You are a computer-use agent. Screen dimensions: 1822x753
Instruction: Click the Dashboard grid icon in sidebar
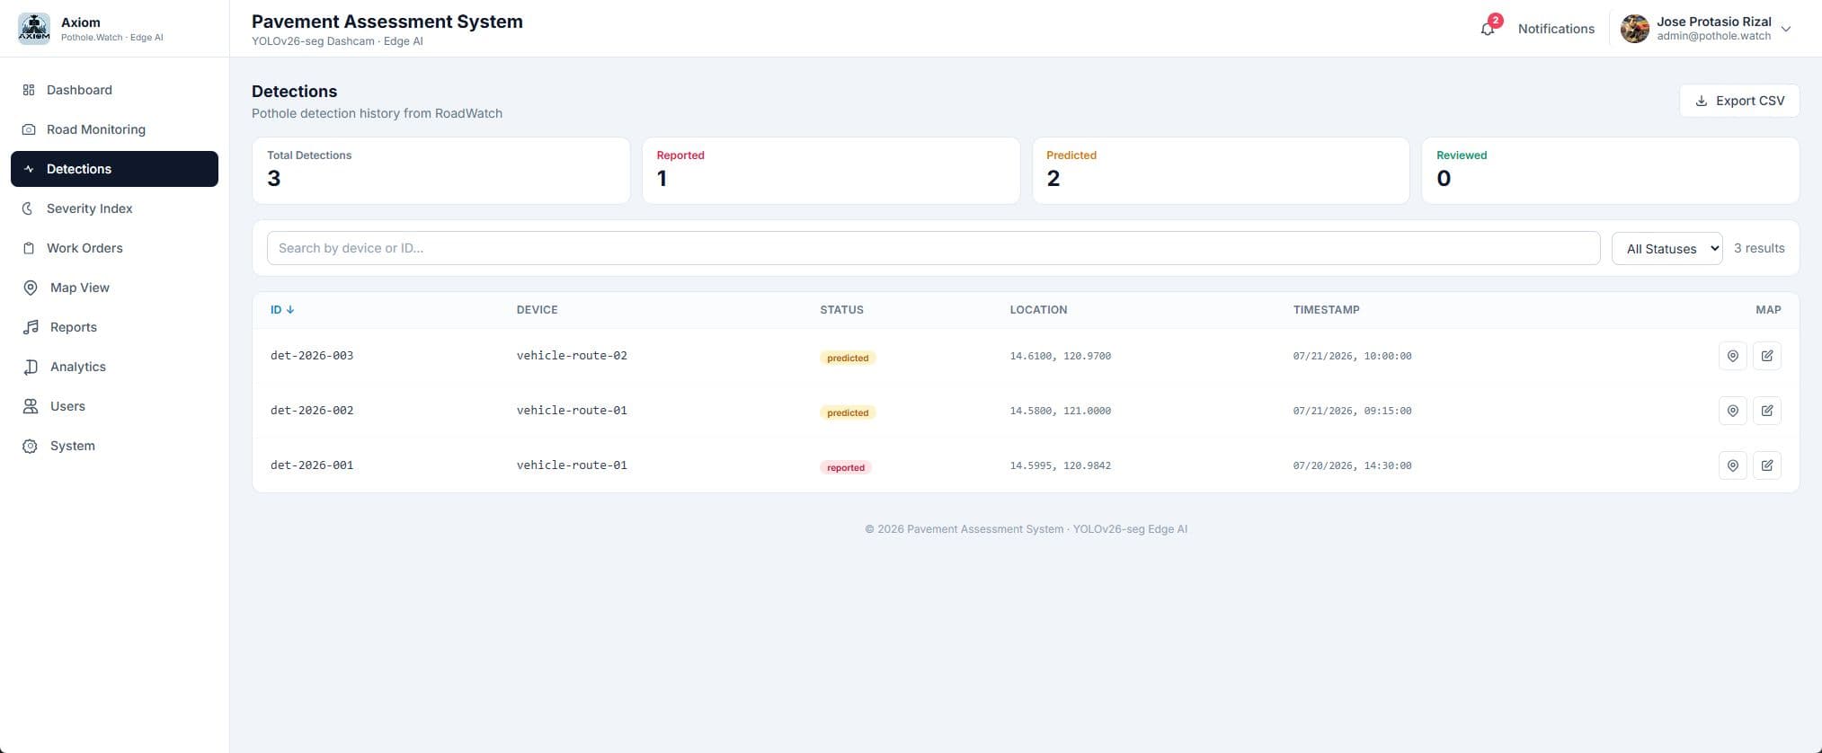click(x=29, y=90)
